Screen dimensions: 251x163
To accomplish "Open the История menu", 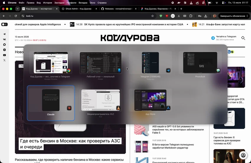I will point(48,3).
